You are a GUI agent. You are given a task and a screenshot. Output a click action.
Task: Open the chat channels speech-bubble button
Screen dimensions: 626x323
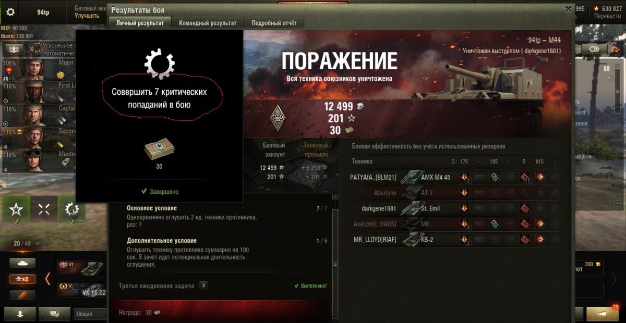tap(54, 314)
